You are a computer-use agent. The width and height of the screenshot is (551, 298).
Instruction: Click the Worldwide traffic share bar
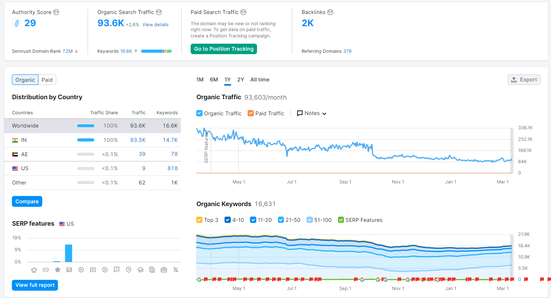[86, 126]
